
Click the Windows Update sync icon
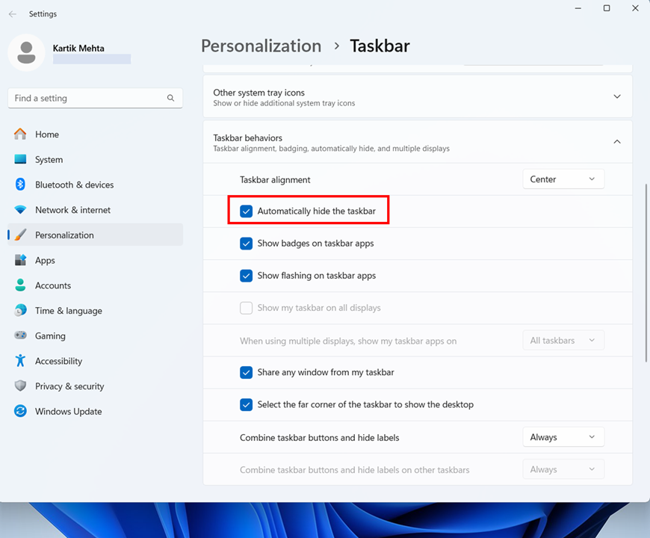click(20, 411)
